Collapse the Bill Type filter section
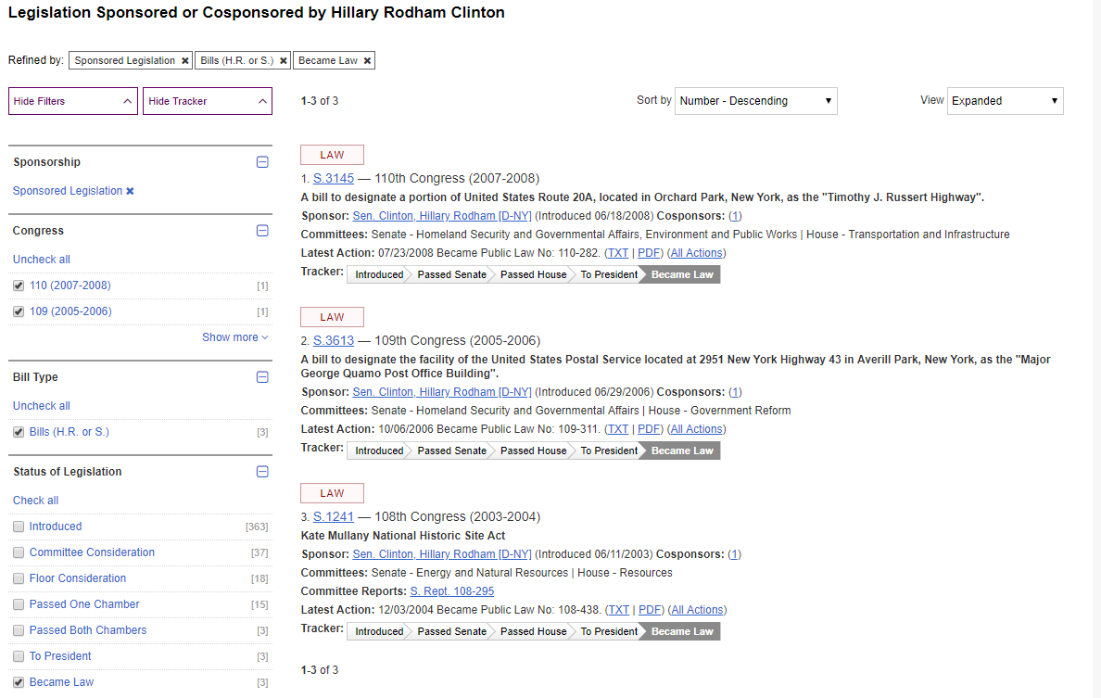 [x=262, y=377]
